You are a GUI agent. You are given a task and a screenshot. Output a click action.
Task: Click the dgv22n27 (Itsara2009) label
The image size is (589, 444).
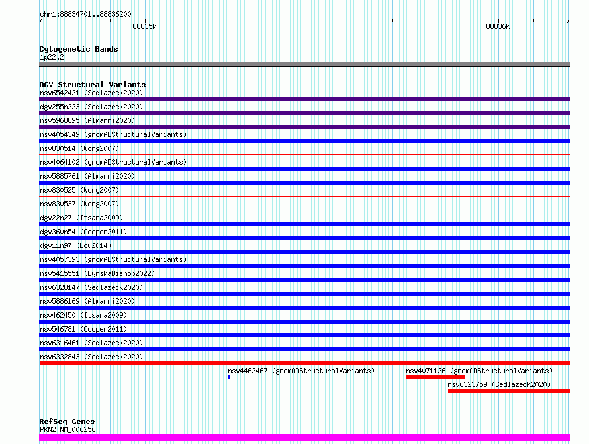pos(81,218)
